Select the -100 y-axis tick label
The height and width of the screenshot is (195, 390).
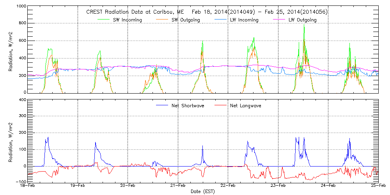pos(21,182)
